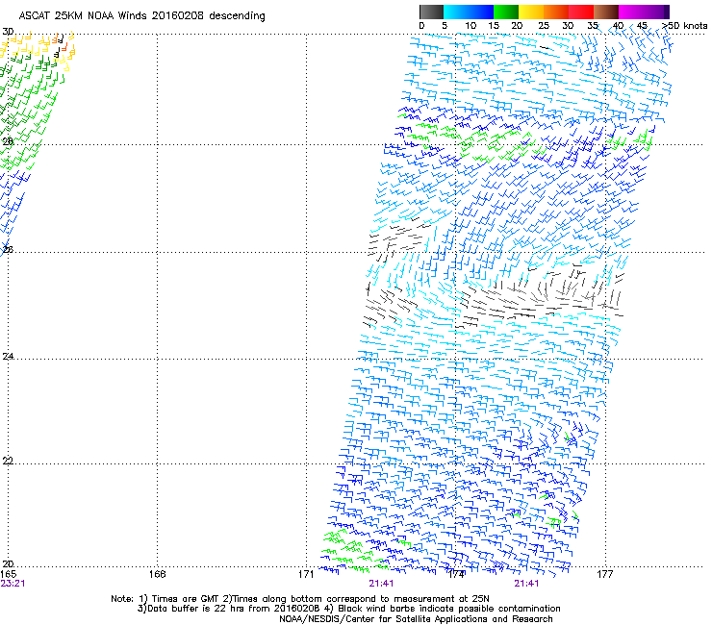Click the gray 0–5 knot legend segment
The image size is (712, 625).
[x=431, y=12]
